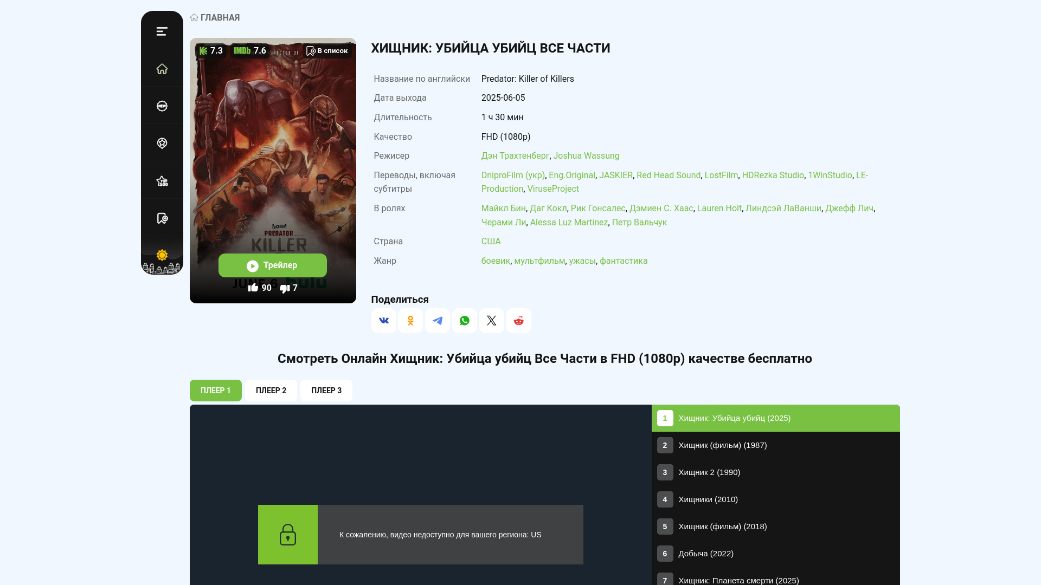Open genre фантастика link
1041x585 pixels.
[624, 261]
